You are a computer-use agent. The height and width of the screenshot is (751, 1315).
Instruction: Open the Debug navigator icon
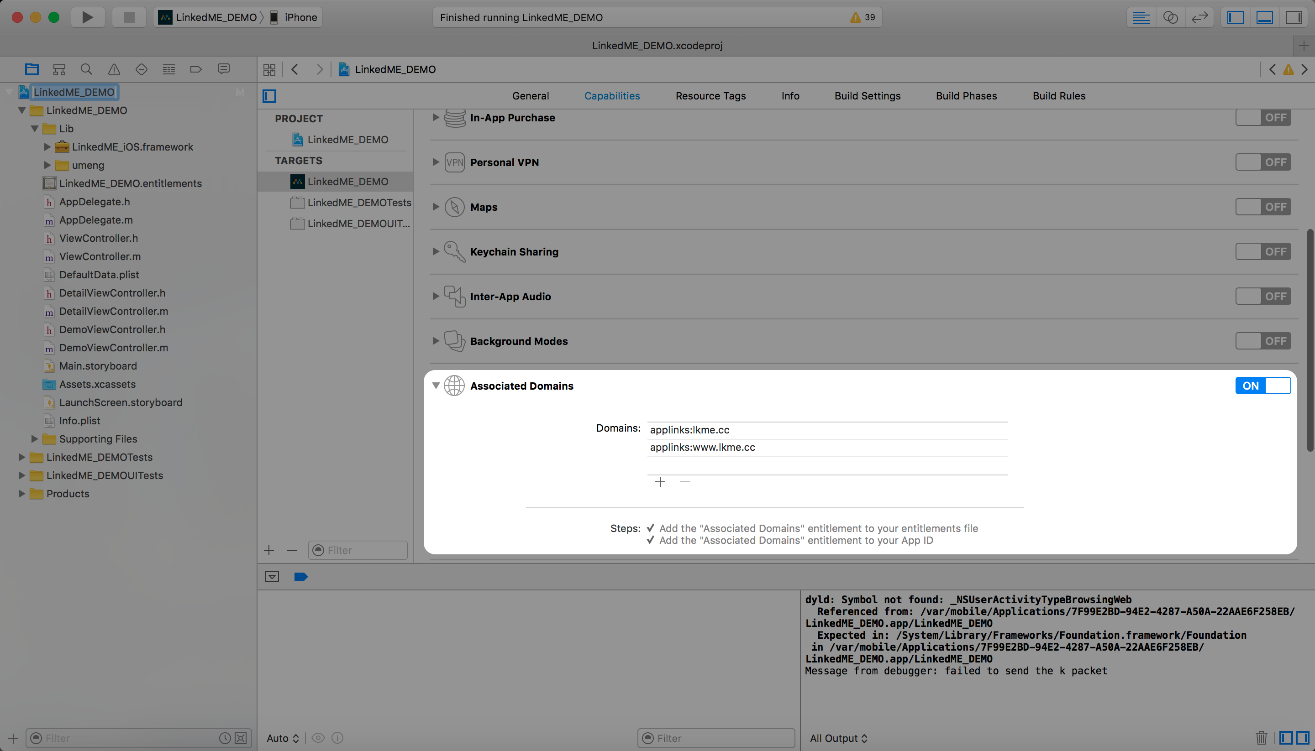[169, 69]
